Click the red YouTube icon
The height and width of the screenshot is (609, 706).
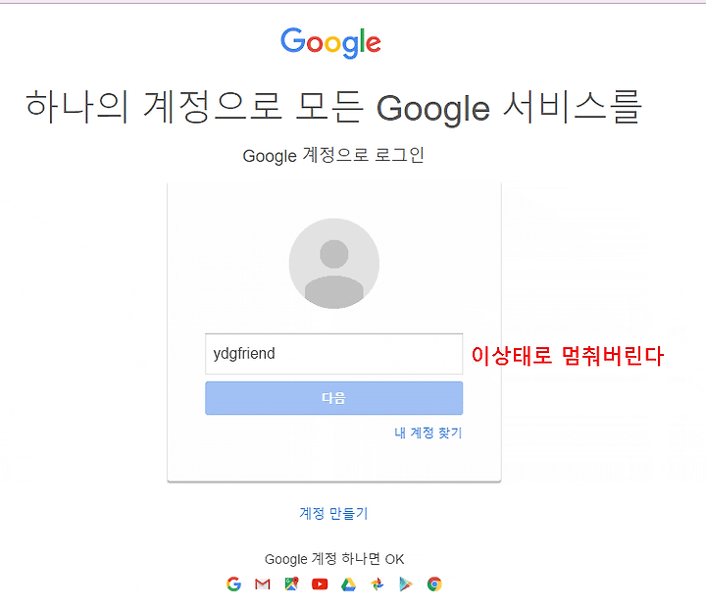pos(320,584)
